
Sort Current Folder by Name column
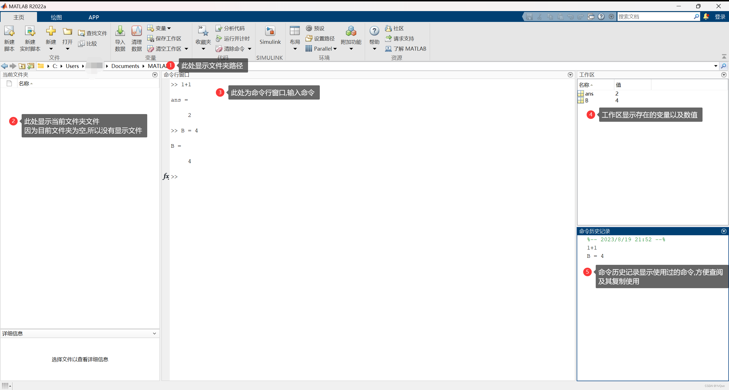(x=88, y=83)
